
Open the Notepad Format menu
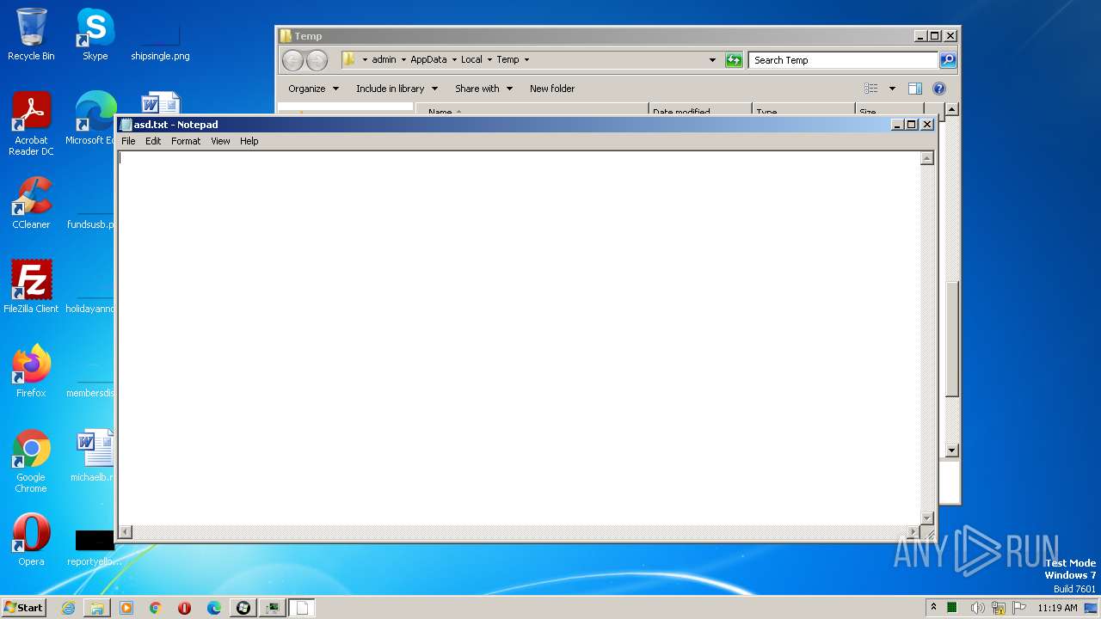click(186, 141)
